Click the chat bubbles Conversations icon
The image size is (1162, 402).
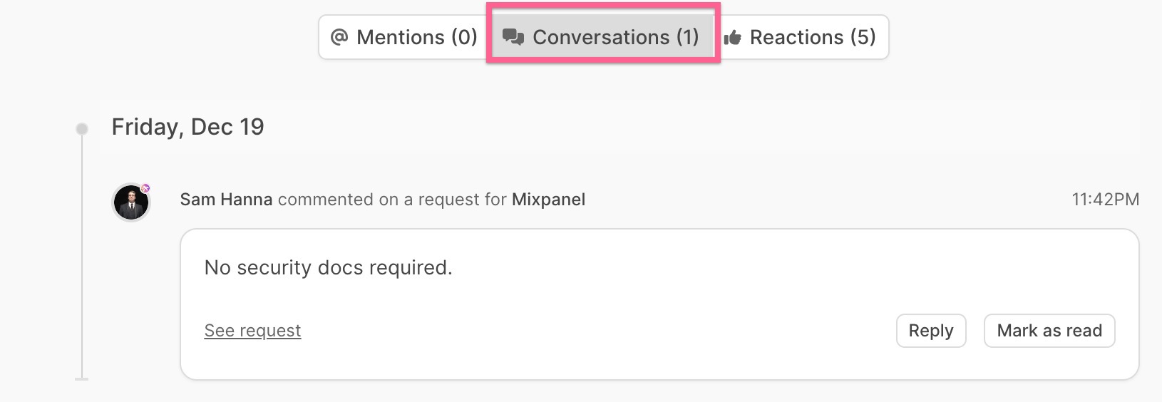click(513, 37)
